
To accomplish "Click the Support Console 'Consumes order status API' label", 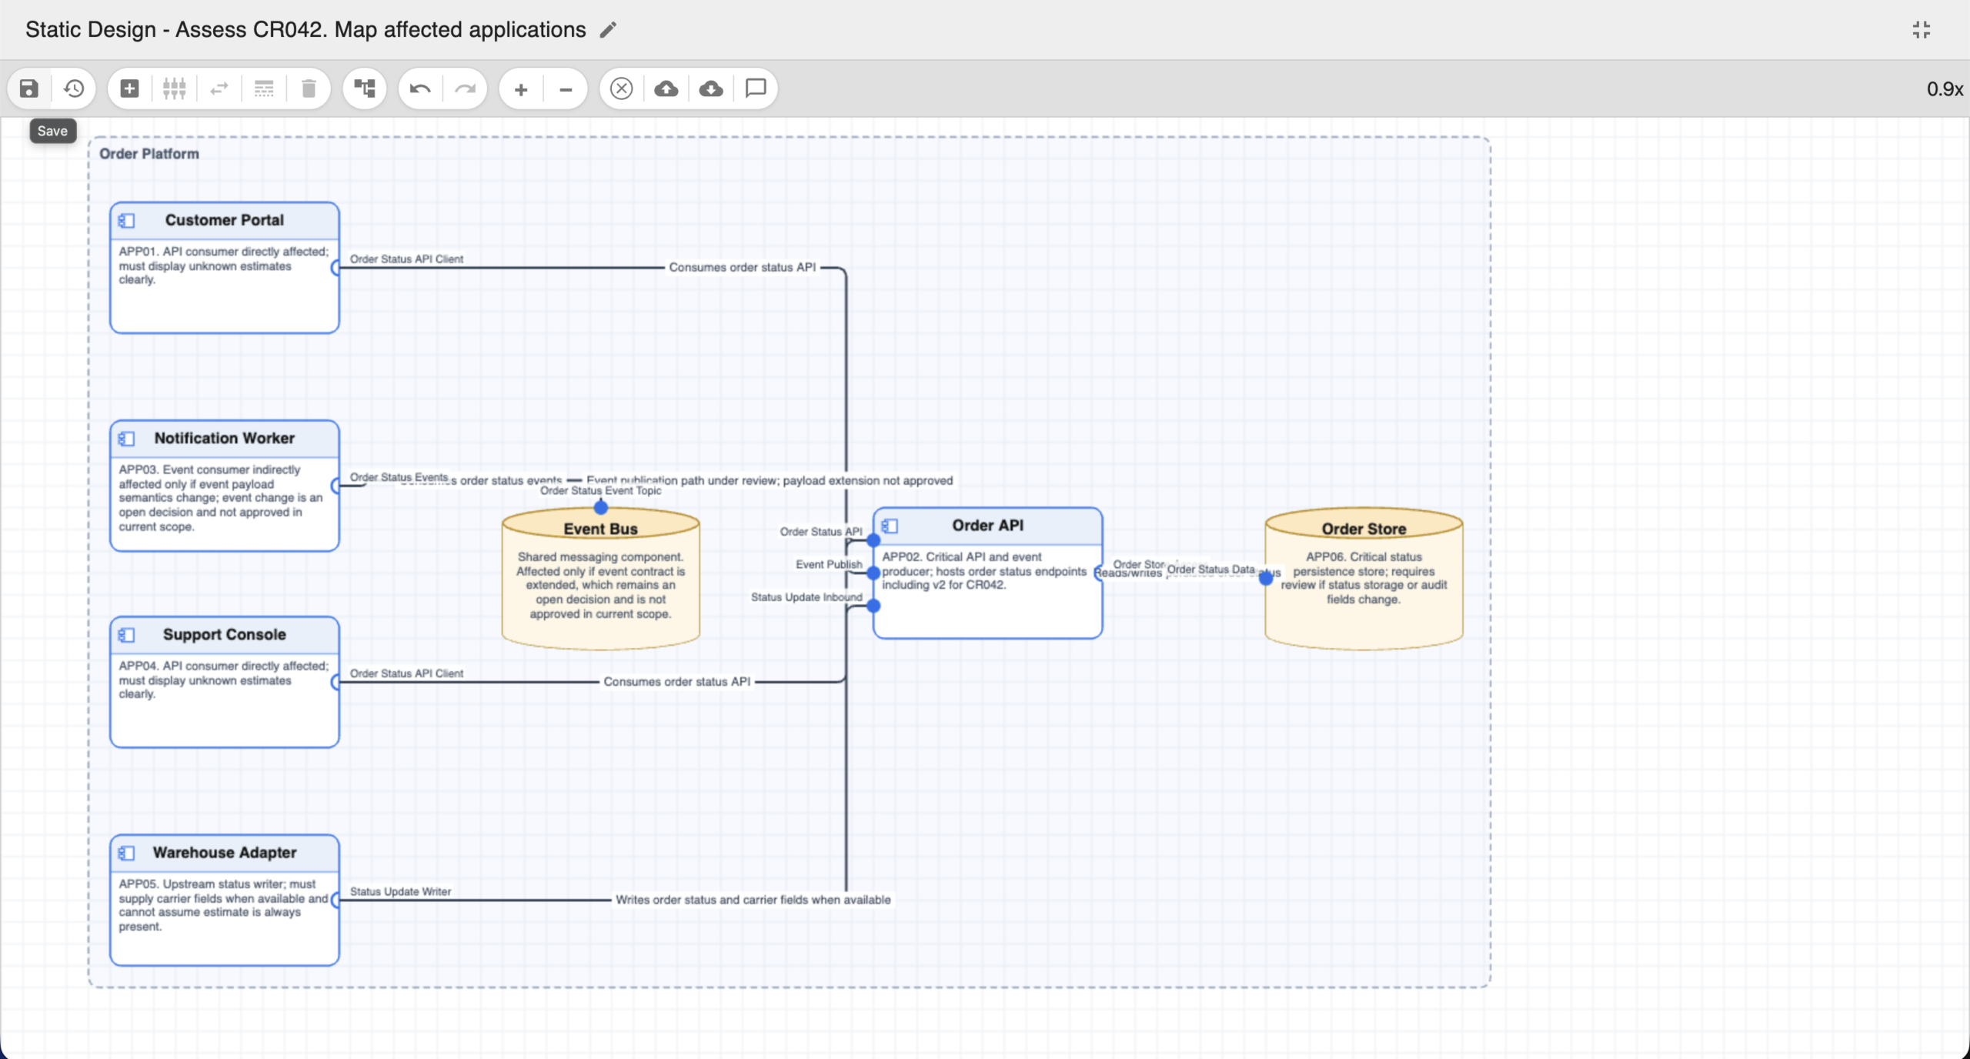I will click(x=677, y=681).
